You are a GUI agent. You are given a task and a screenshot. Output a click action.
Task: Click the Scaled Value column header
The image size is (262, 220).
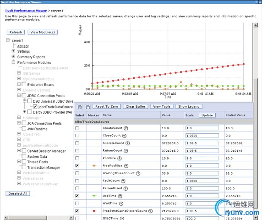pos(235,115)
